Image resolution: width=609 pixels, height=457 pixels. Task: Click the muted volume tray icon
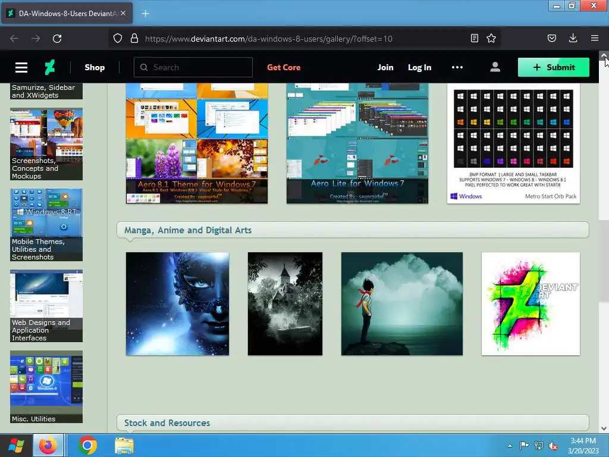[553, 445]
